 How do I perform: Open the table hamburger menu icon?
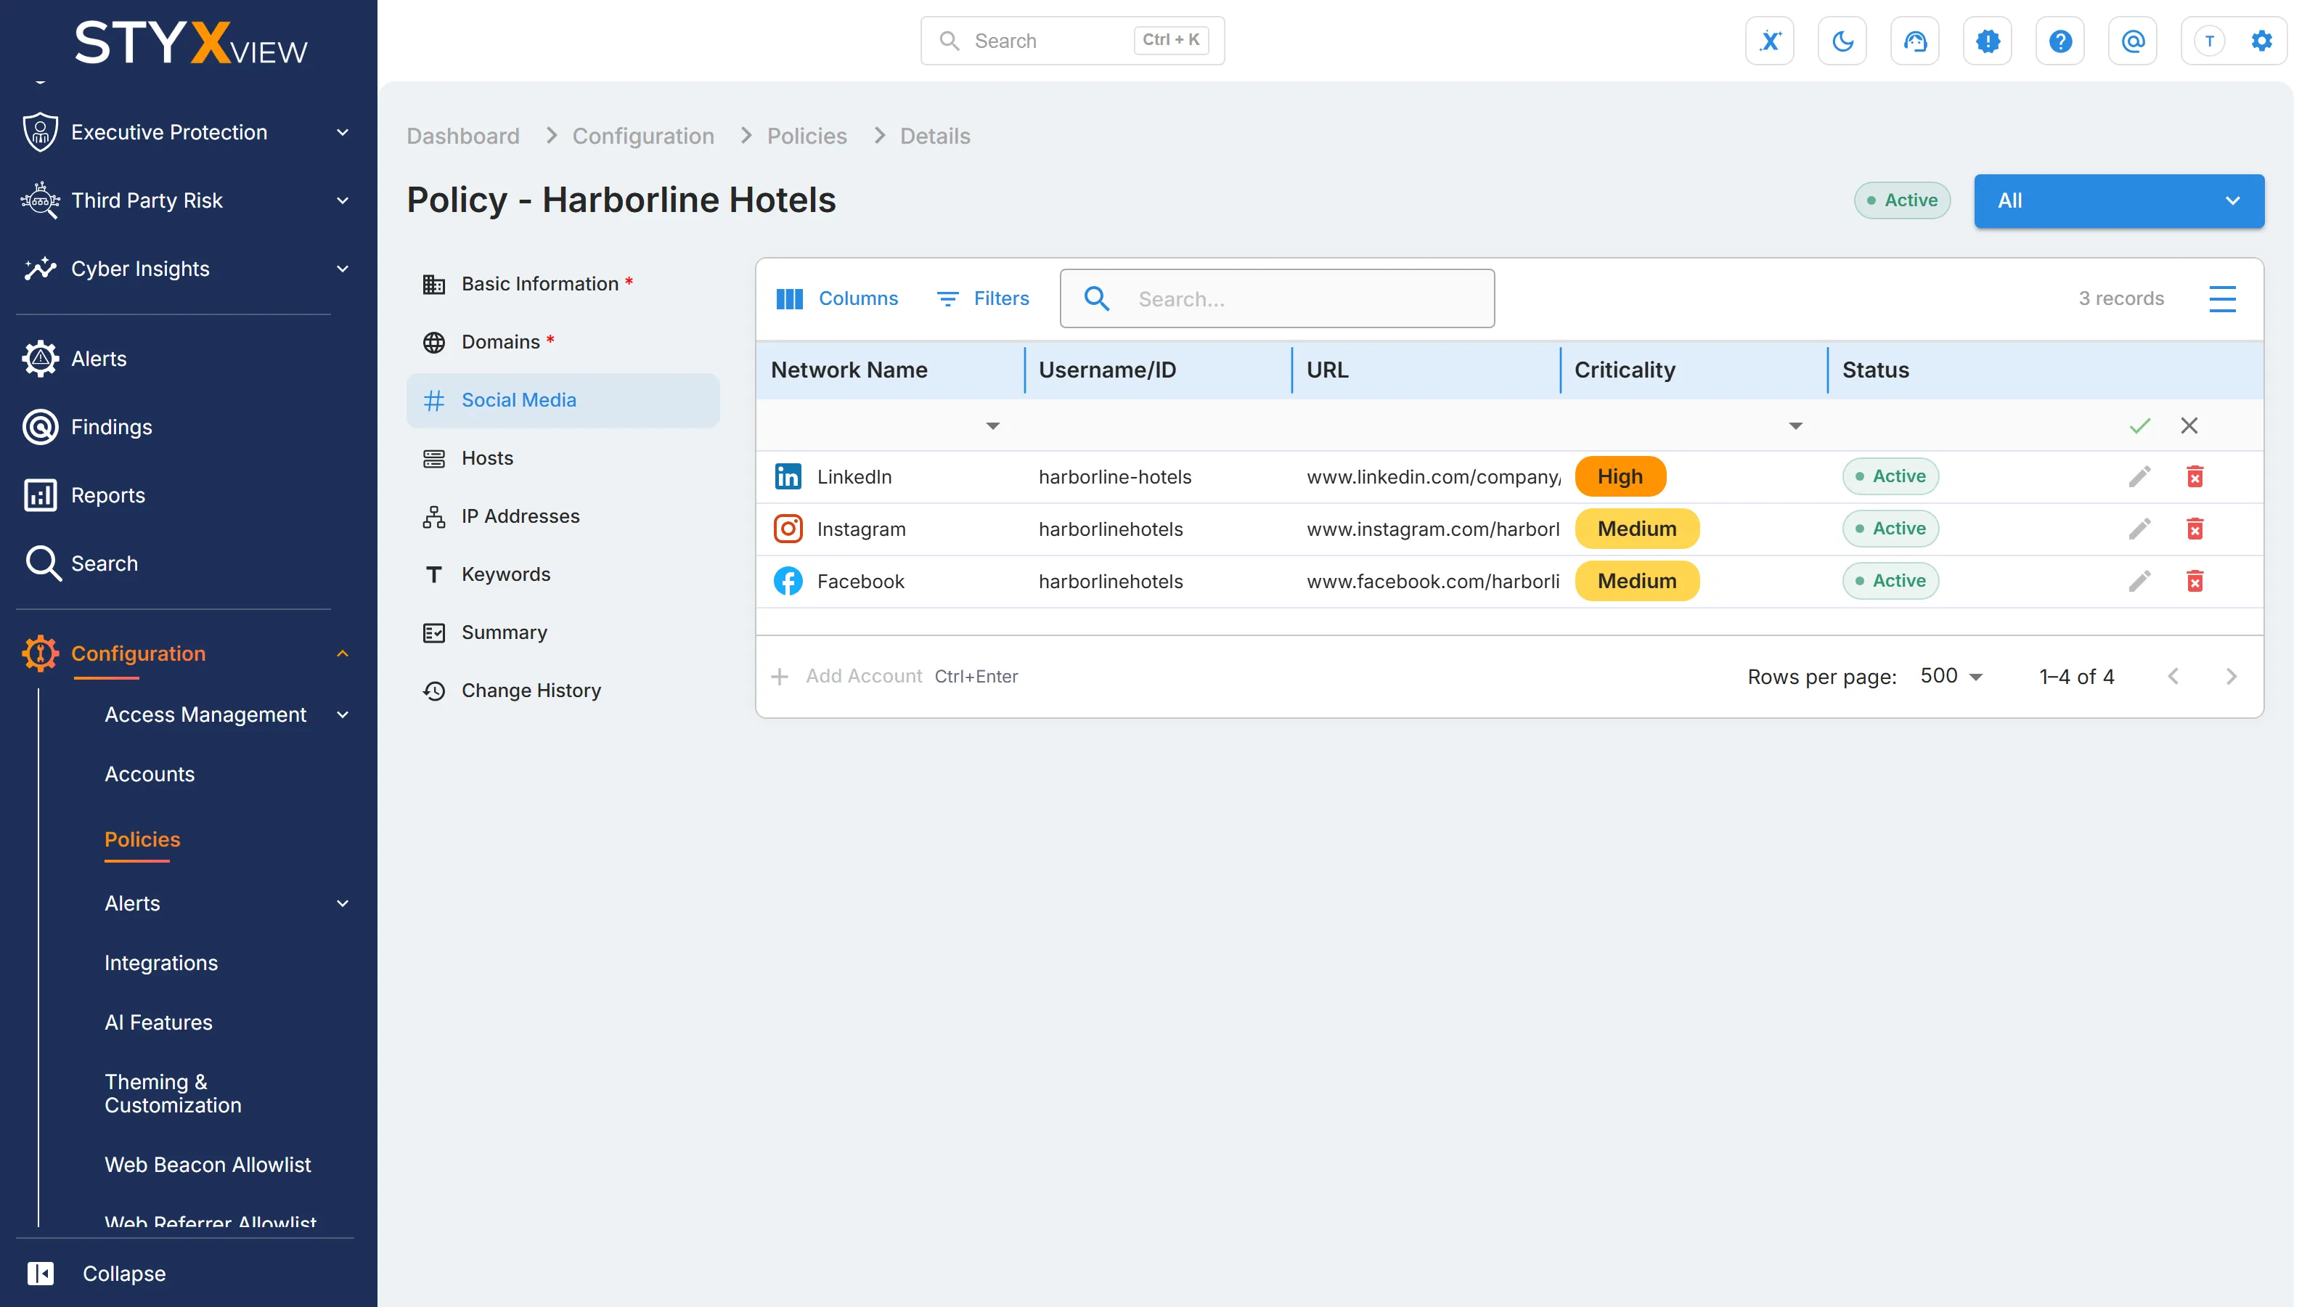[x=2222, y=298]
